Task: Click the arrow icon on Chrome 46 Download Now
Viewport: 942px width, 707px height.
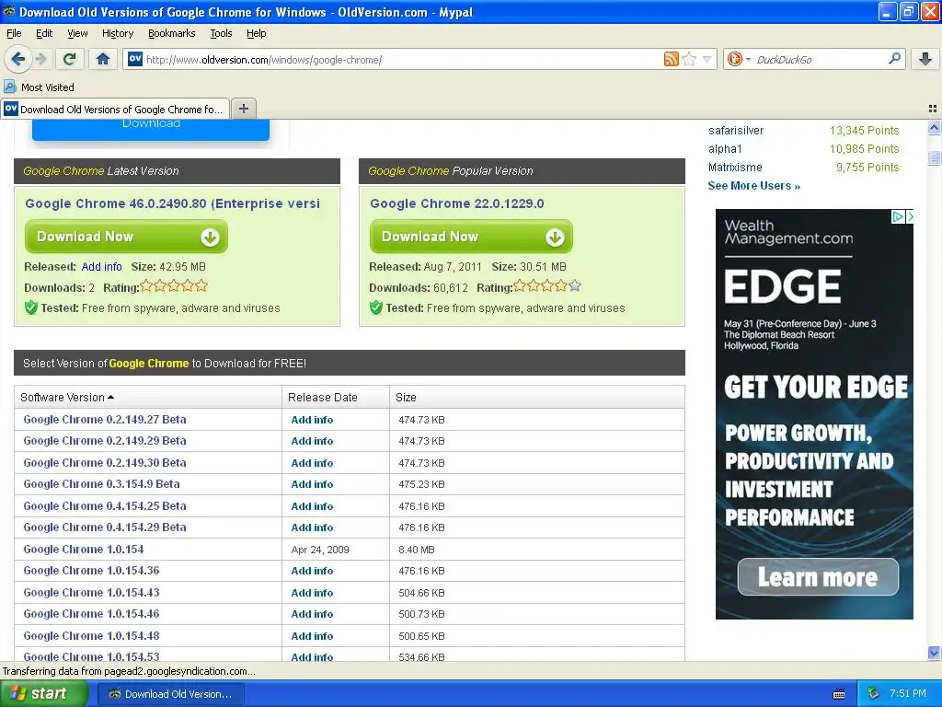Action: [x=210, y=238]
